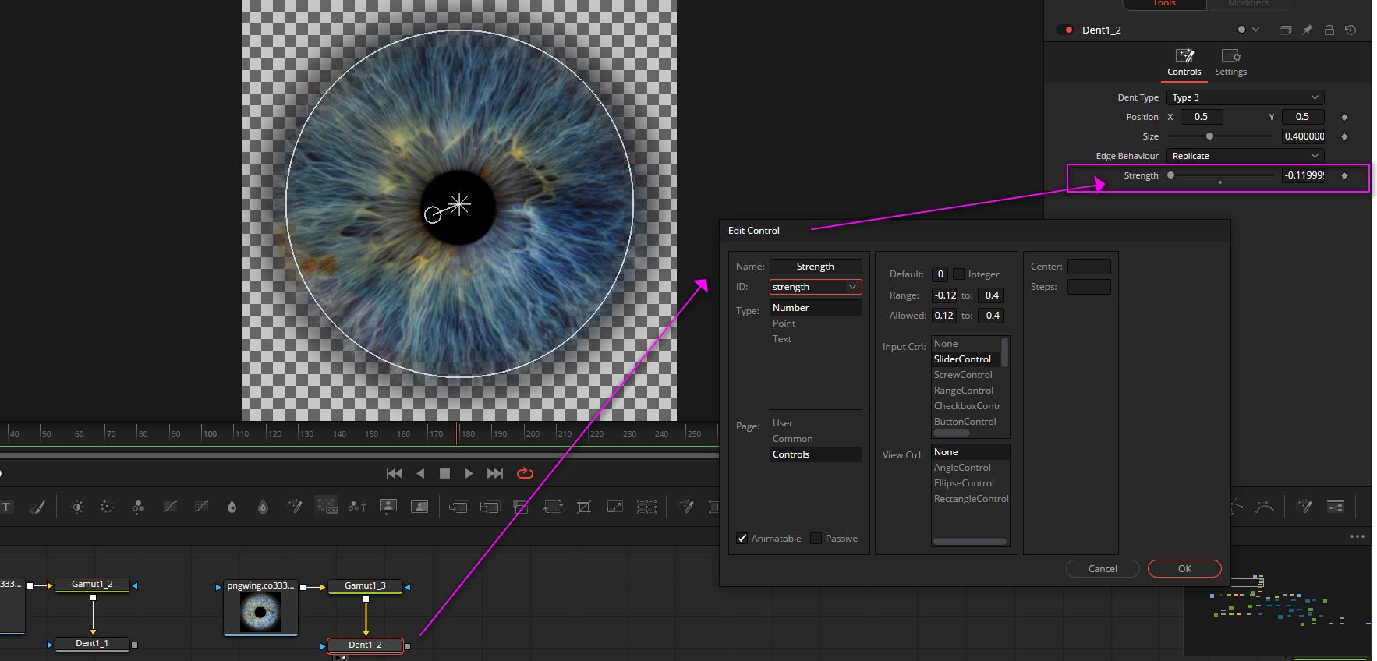Screen dimensions: 1377x661
Task: Toggle the Dent1_2 enable switch
Action: [1064, 30]
